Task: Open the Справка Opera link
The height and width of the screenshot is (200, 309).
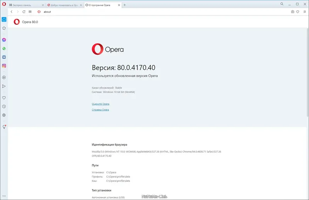Action: 100,109
